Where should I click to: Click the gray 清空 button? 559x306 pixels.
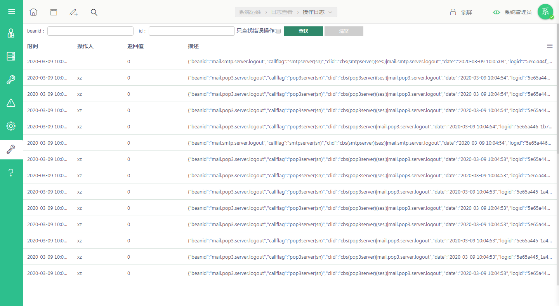click(344, 31)
